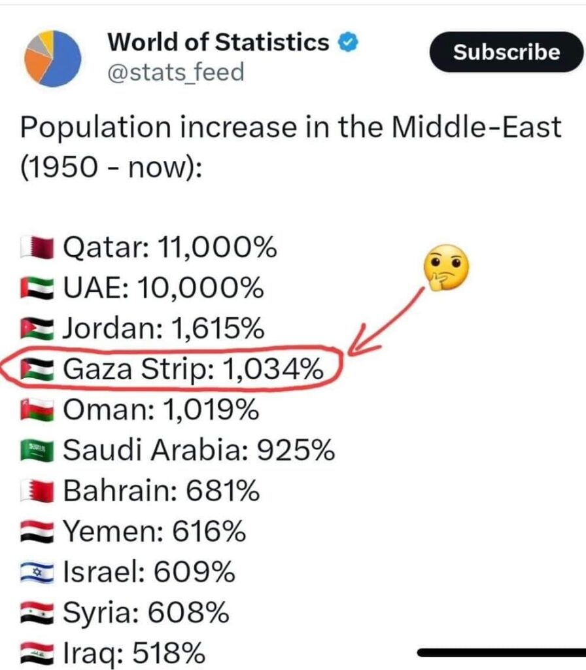Click the blue verified badge
Image resolution: width=586 pixels, height=670 pixels.
click(x=348, y=43)
